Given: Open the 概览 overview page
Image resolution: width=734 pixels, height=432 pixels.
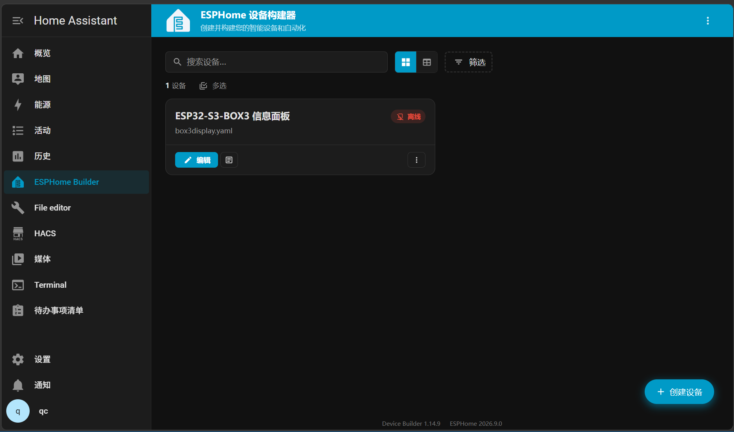Looking at the screenshot, I should tap(76, 53).
